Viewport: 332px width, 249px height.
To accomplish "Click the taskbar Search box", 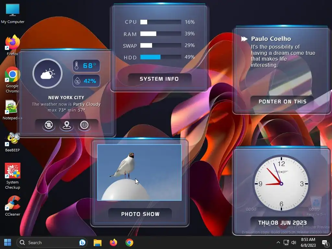I will [52, 243].
